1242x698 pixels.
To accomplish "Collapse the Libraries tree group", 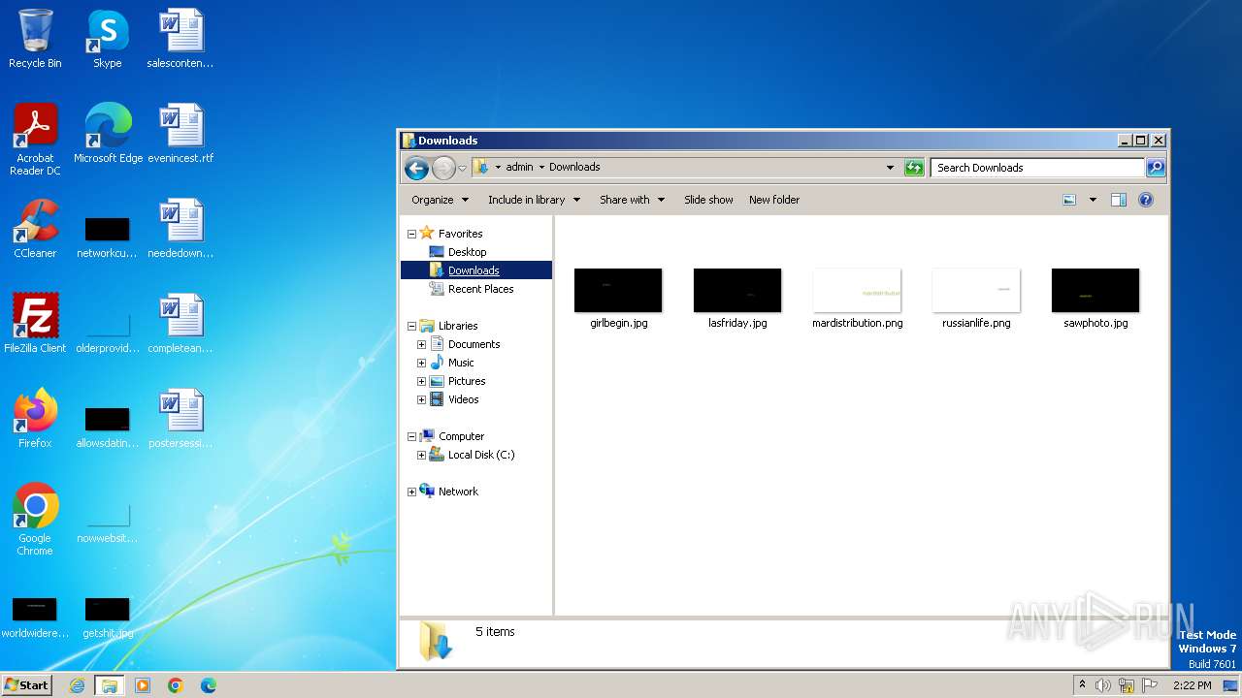I will click(411, 326).
